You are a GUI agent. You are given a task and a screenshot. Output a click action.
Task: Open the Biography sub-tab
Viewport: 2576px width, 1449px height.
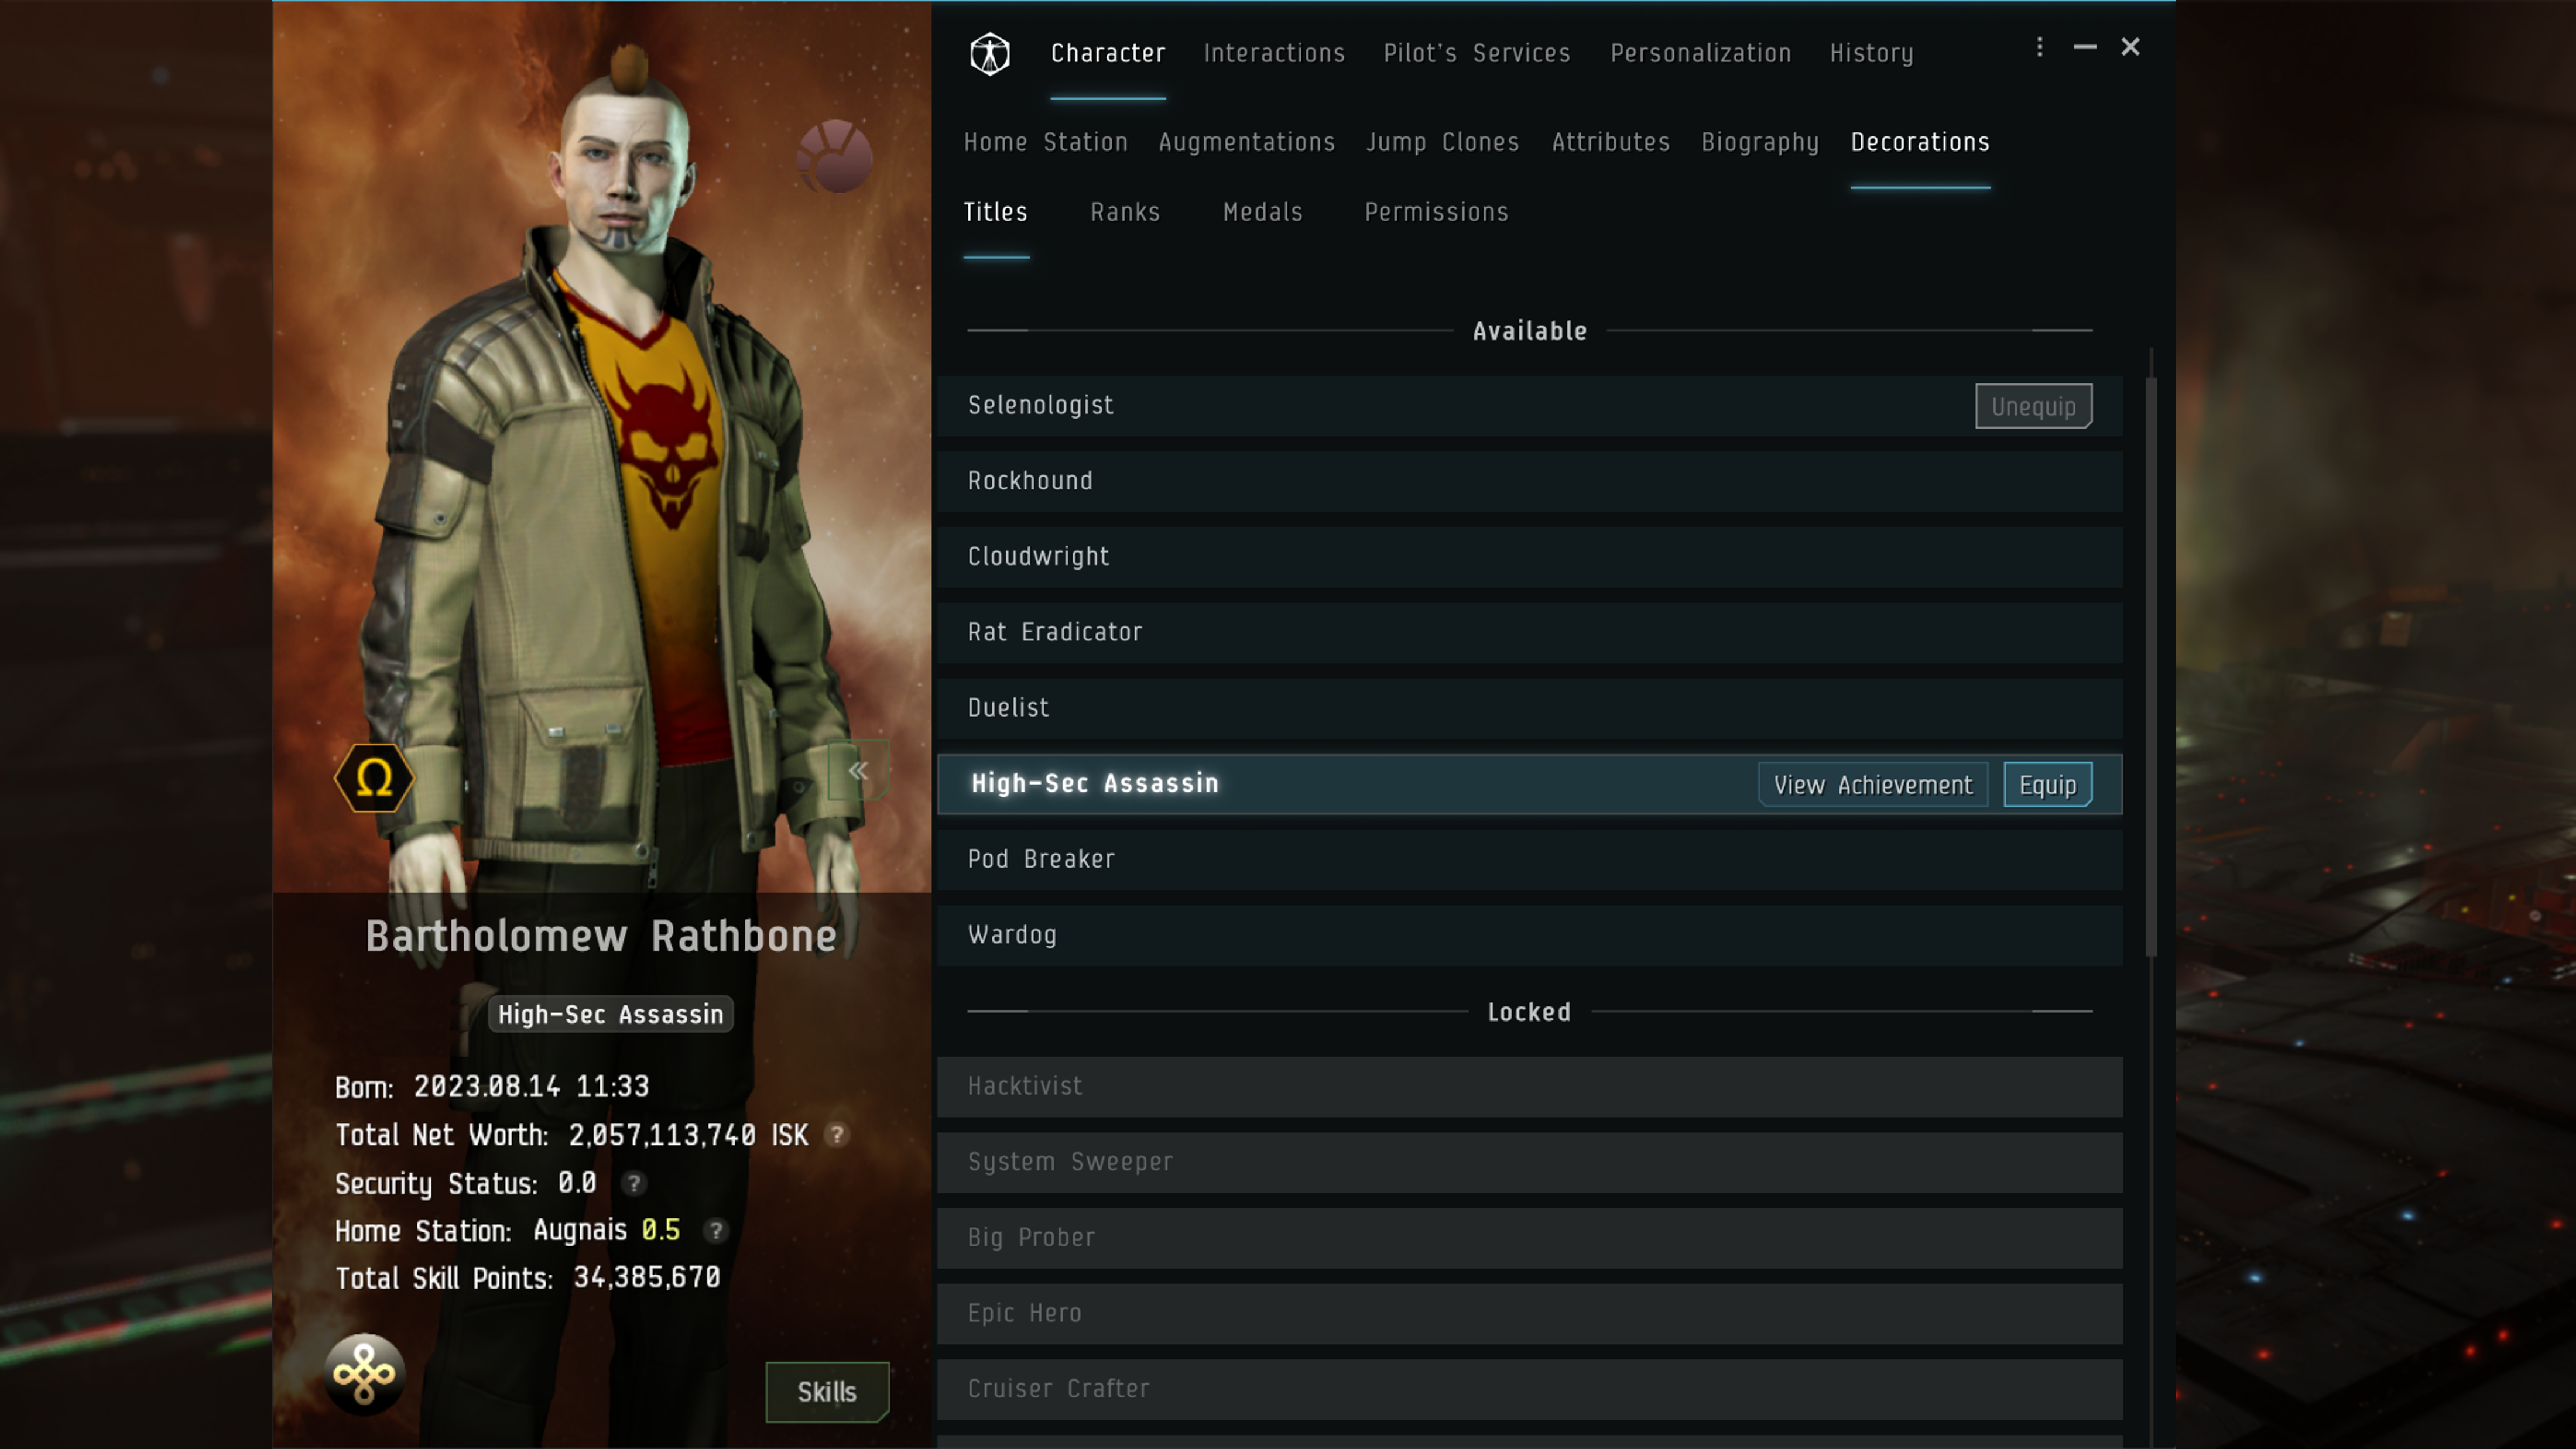pyautogui.click(x=1760, y=142)
